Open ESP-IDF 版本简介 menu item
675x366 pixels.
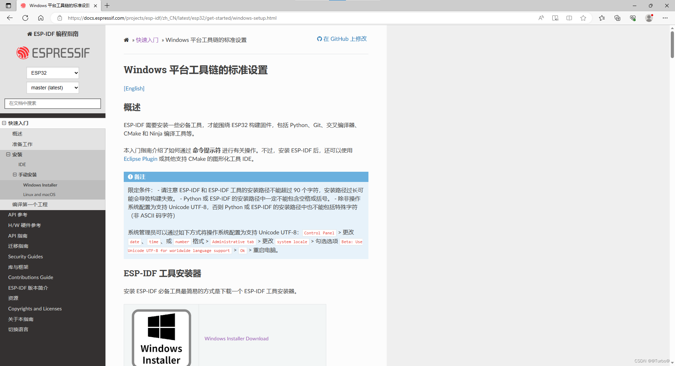28,288
